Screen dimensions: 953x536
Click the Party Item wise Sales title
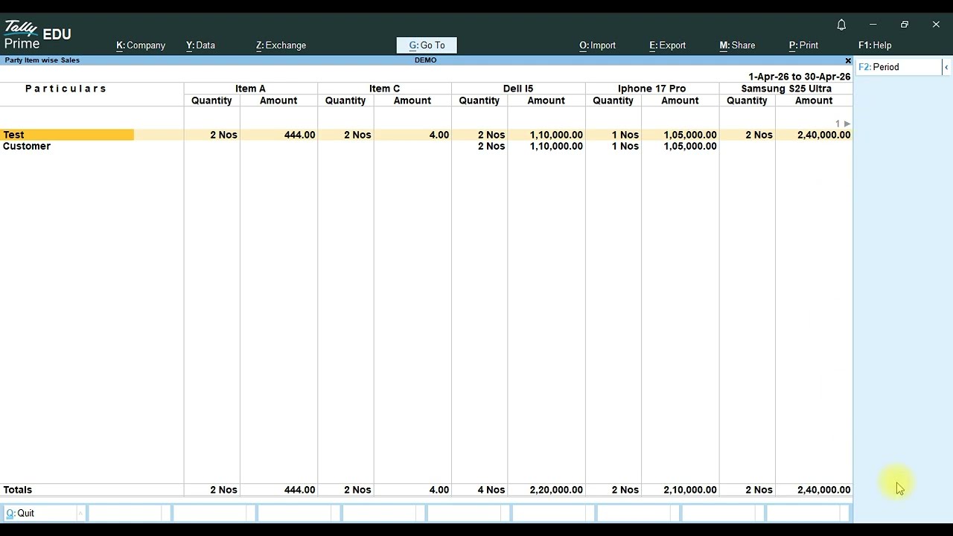(42, 60)
